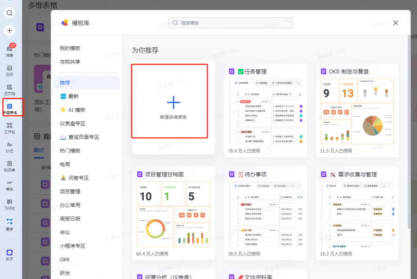417x279 pixels.
Task: Open the OKR 制定与复盘 template preview
Action: coord(358,112)
